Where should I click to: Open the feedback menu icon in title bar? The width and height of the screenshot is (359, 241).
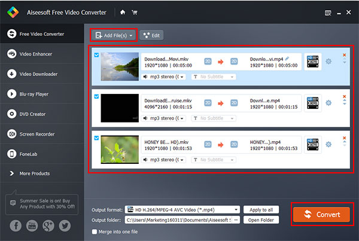(x=328, y=13)
